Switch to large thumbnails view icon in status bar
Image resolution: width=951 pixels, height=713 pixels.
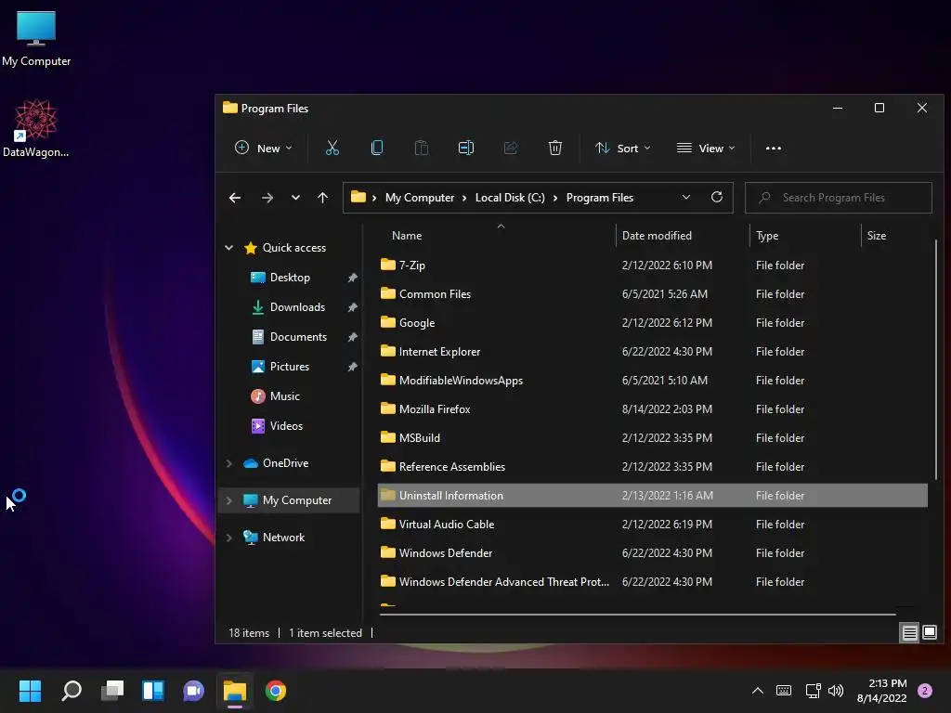[929, 633]
